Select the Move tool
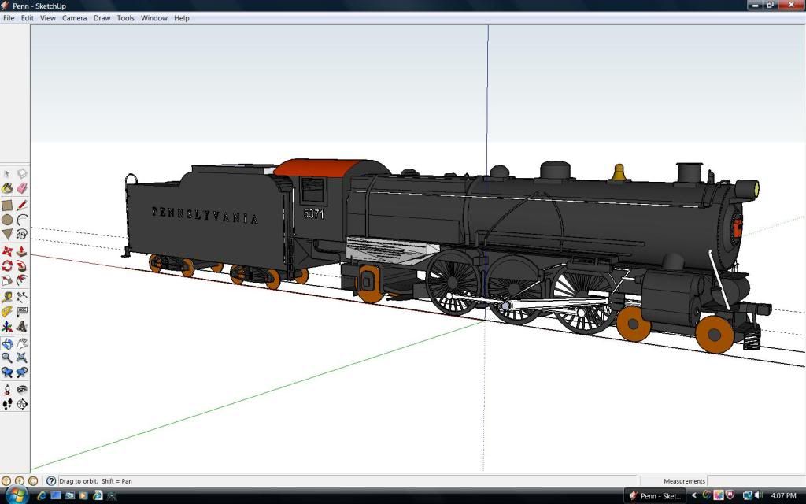This screenshot has width=806, height=504. click(x=6, y=251)
